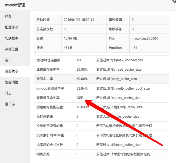The width and height of the screenshot is (176, 163).
Task: Open the 服务 section in the sidebar
Action: click(x=8, y=16)
